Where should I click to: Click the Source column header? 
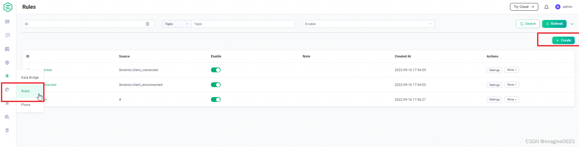[x=124, y=56]
